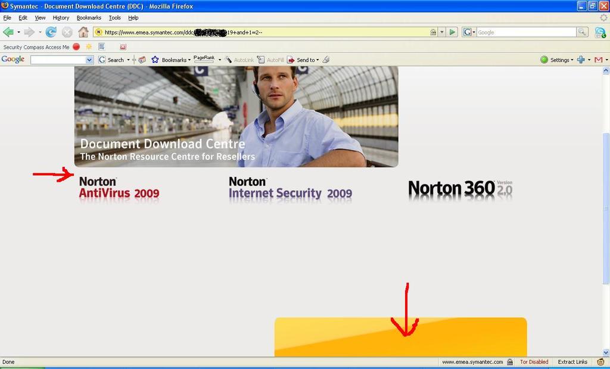Open the File menu
Viewport: 610px width, 369px height.
coord(7,18)
